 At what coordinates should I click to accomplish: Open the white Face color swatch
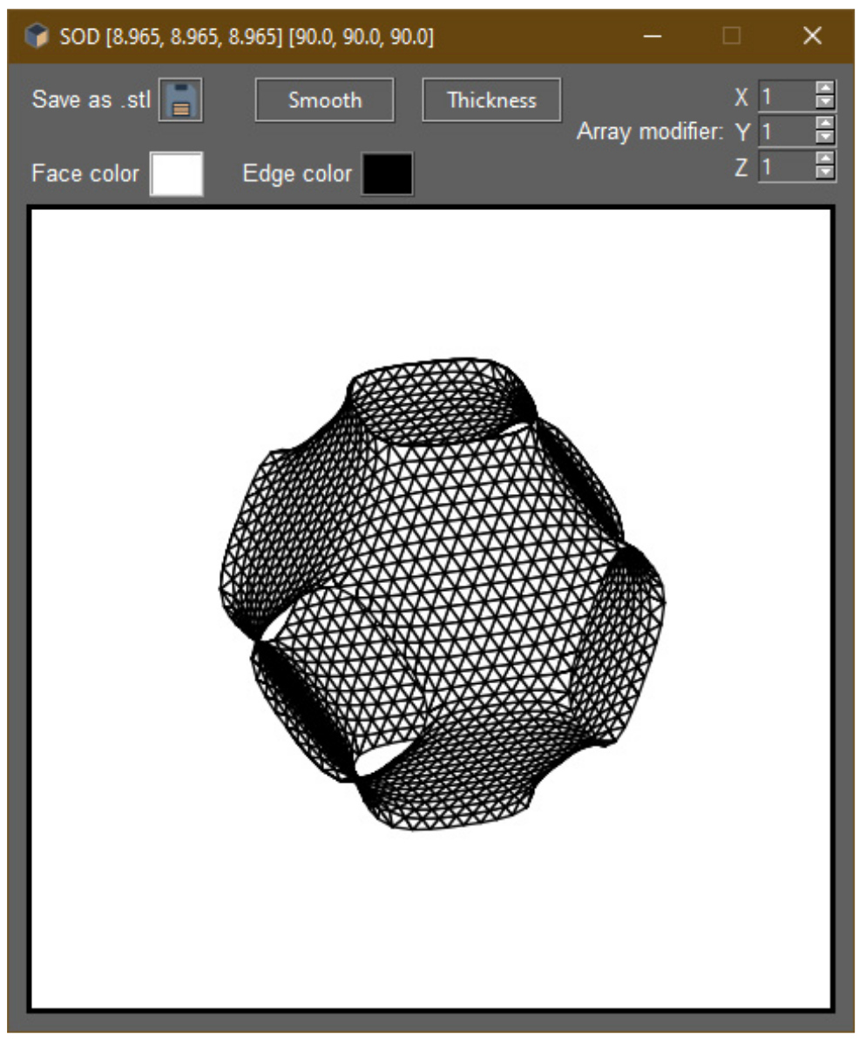click(177, 173)
